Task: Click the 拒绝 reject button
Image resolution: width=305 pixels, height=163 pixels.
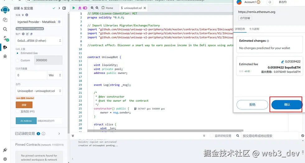Action: [x=252, y=105]
